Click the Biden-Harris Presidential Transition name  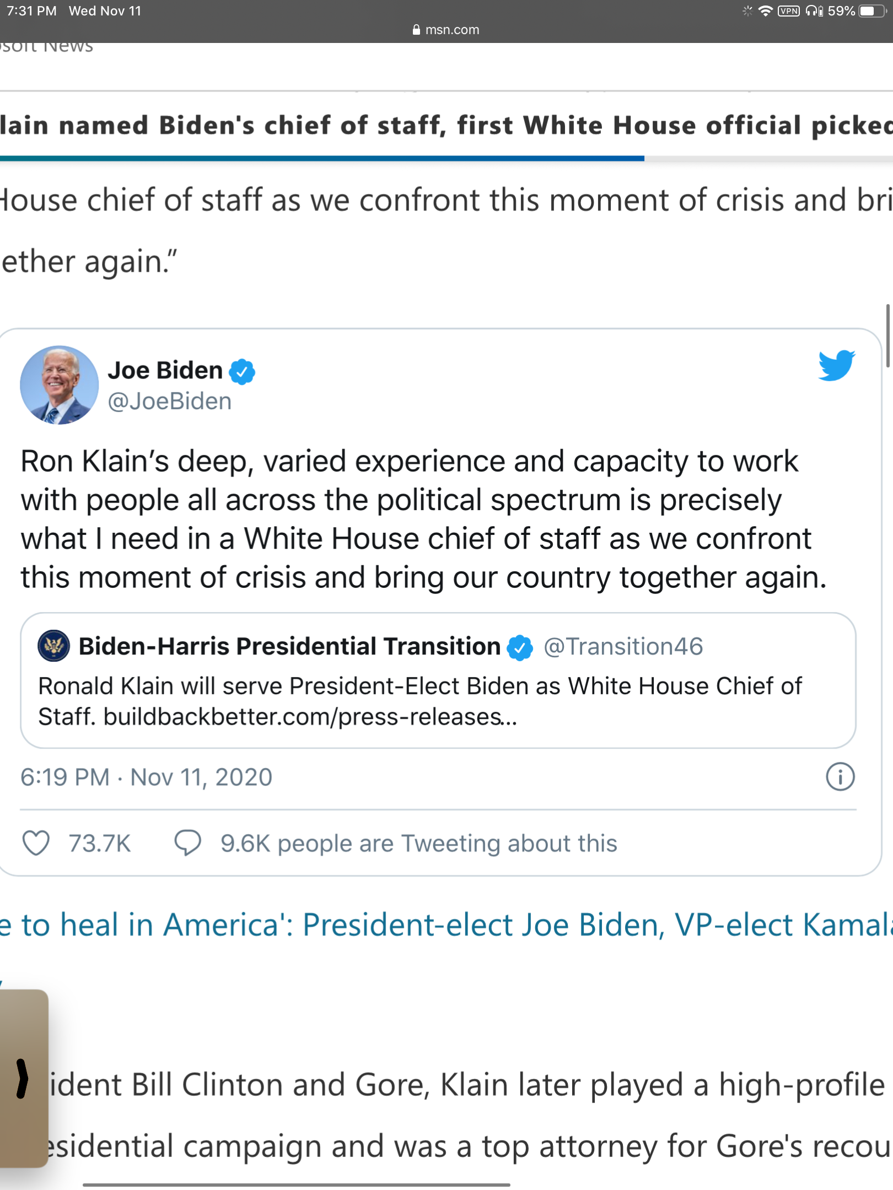coord(289,646)
